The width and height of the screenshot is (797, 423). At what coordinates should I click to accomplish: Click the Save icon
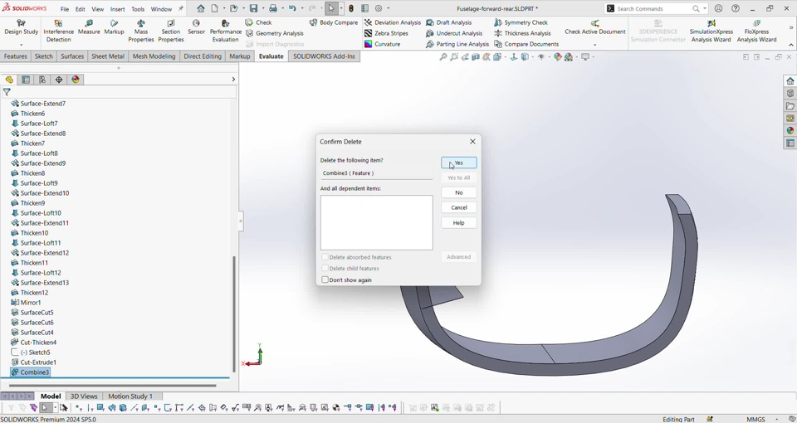253,8
